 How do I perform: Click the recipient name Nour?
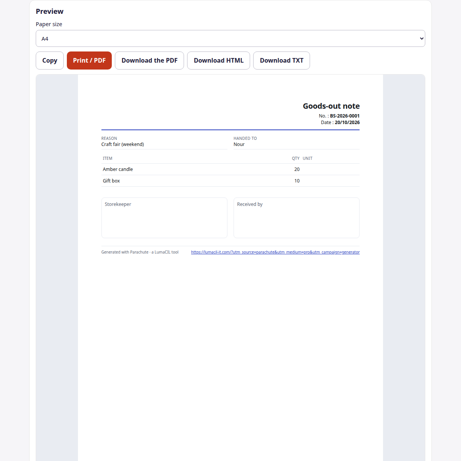click(239, 144)
